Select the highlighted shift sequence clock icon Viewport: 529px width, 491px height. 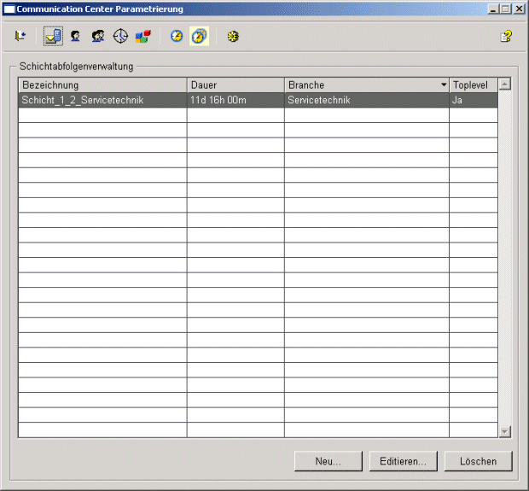tap(199, 37)
